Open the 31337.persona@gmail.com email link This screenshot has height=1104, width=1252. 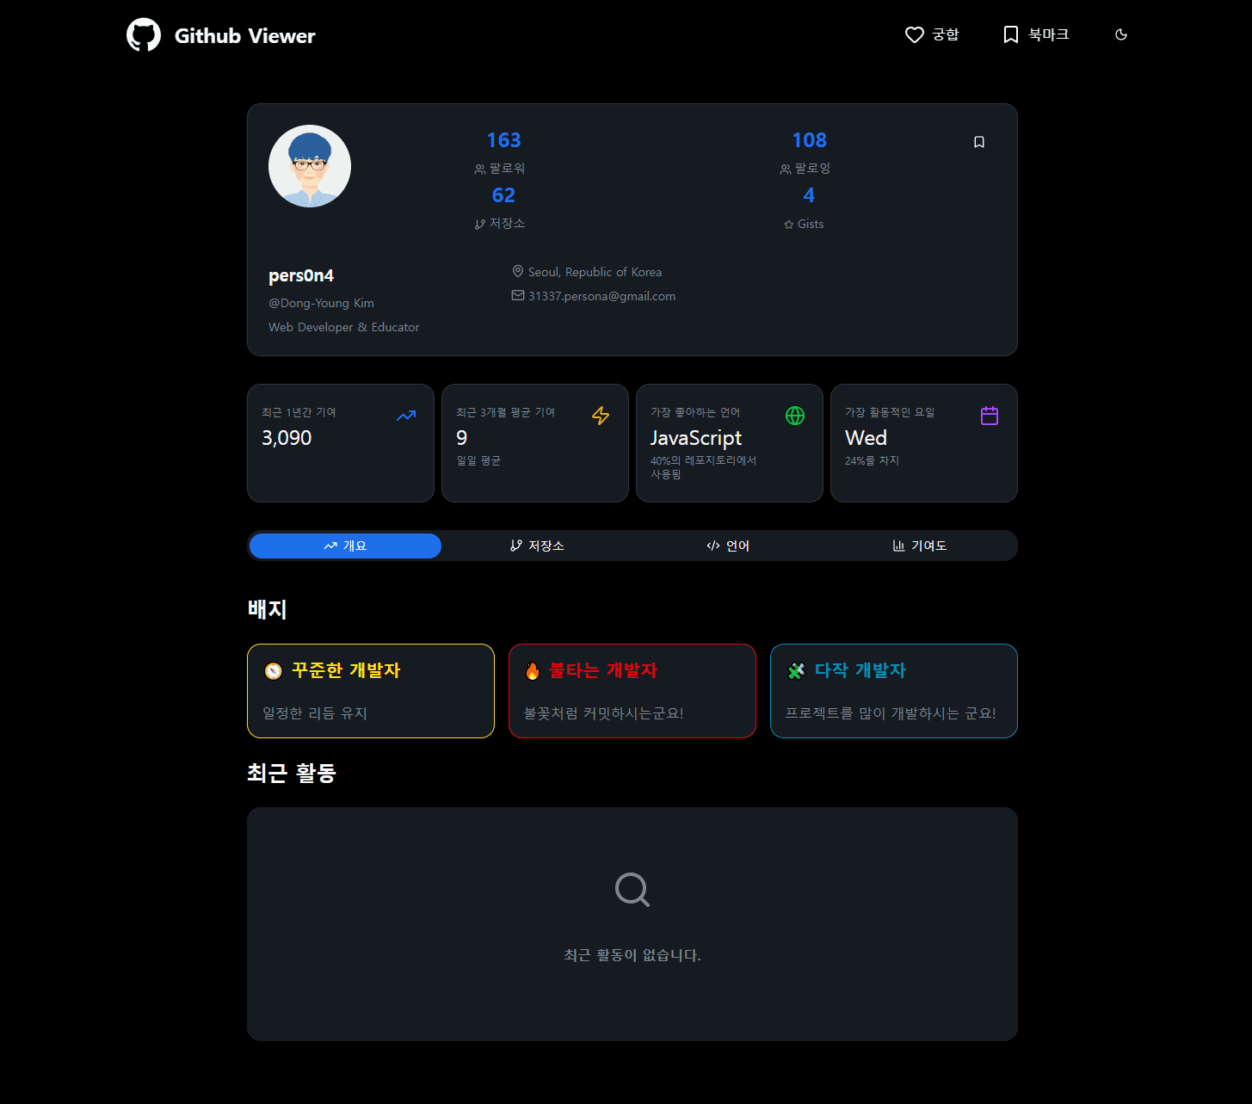(x=601, y=295)
